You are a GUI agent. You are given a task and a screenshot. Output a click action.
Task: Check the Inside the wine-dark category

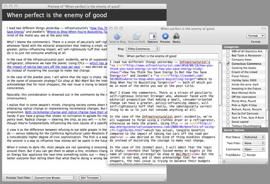pyautogui.click(x=228, y=85)
